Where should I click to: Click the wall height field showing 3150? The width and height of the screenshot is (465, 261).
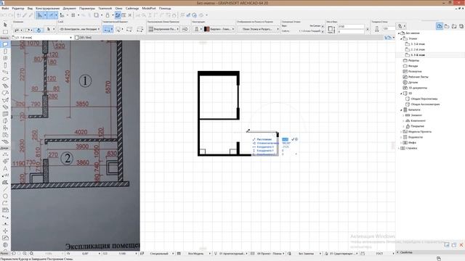tap(350, 26)
